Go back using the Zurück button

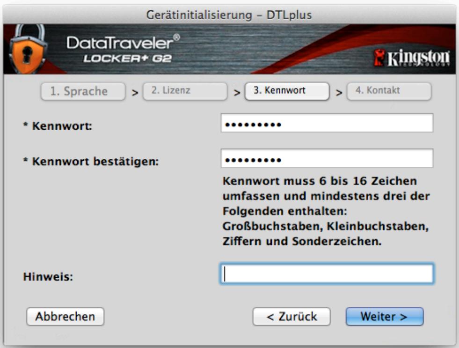[291, 317]
